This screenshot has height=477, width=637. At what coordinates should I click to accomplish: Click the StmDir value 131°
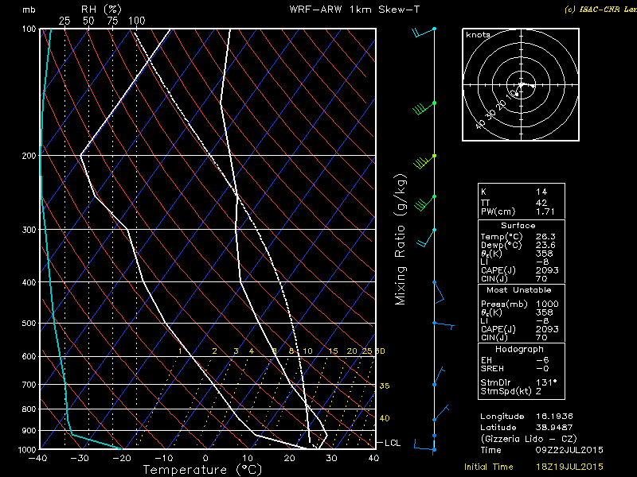(546, 382)
